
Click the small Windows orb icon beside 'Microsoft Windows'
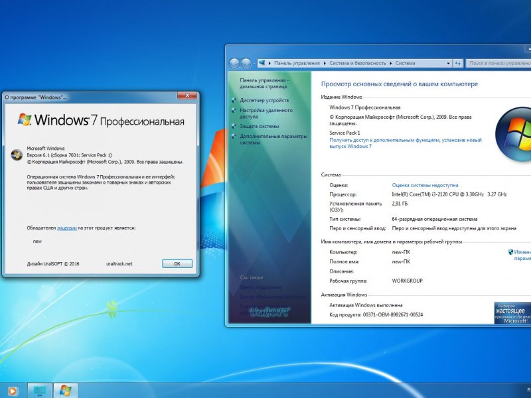[x=17, y=155]
